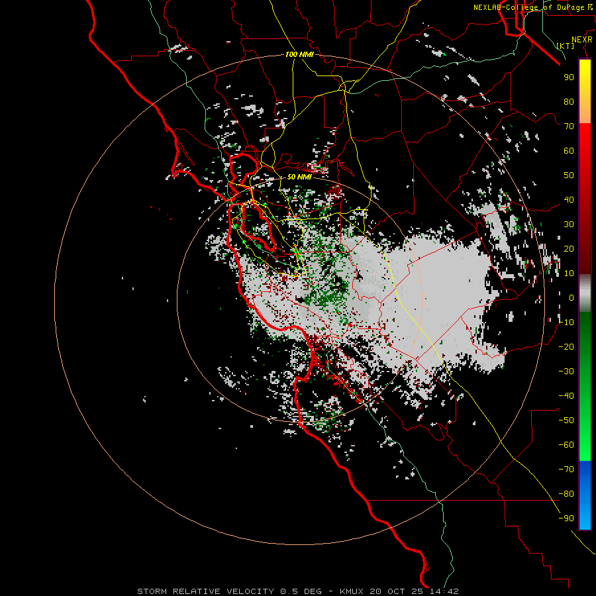This screenshot has height=596, width=596.
Task: Click the "NEXR" label above the color scale
Action: 582,40
